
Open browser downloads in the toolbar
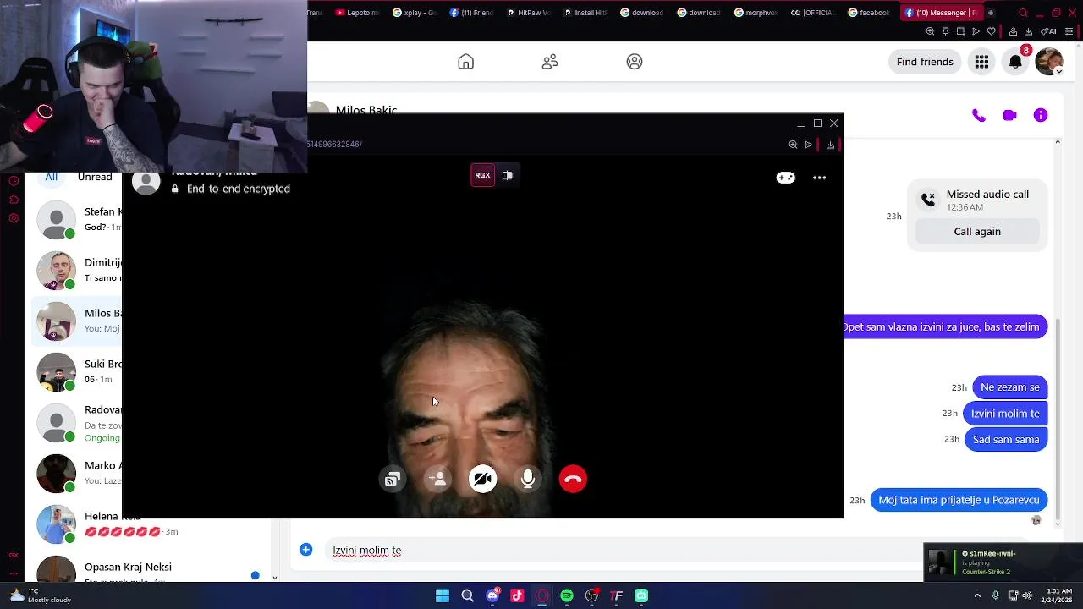click(1028, 31)
